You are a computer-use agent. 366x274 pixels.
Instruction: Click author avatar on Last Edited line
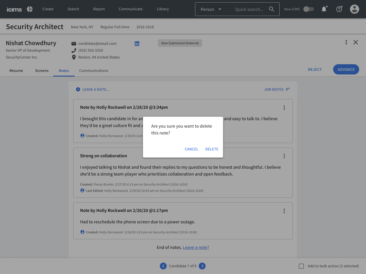coord(82,190)
